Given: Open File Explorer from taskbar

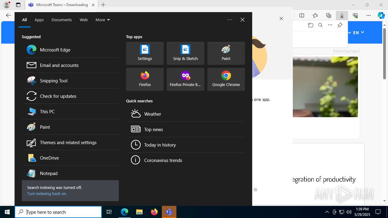Looking at the screenshot, I should [x=139, y=212].
